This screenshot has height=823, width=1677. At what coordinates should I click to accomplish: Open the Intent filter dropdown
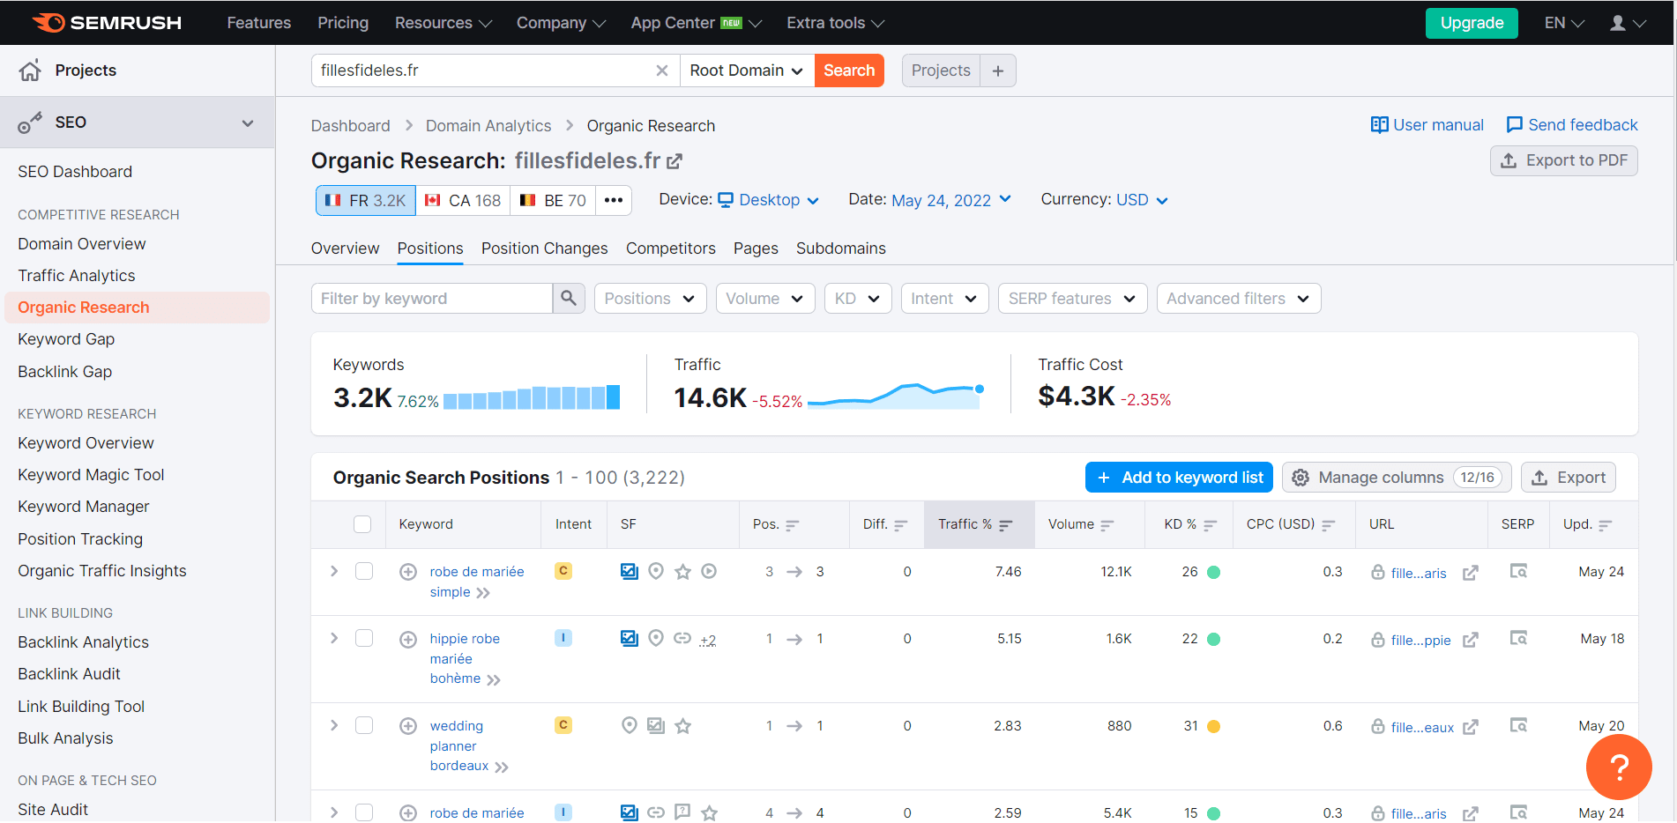944,299
